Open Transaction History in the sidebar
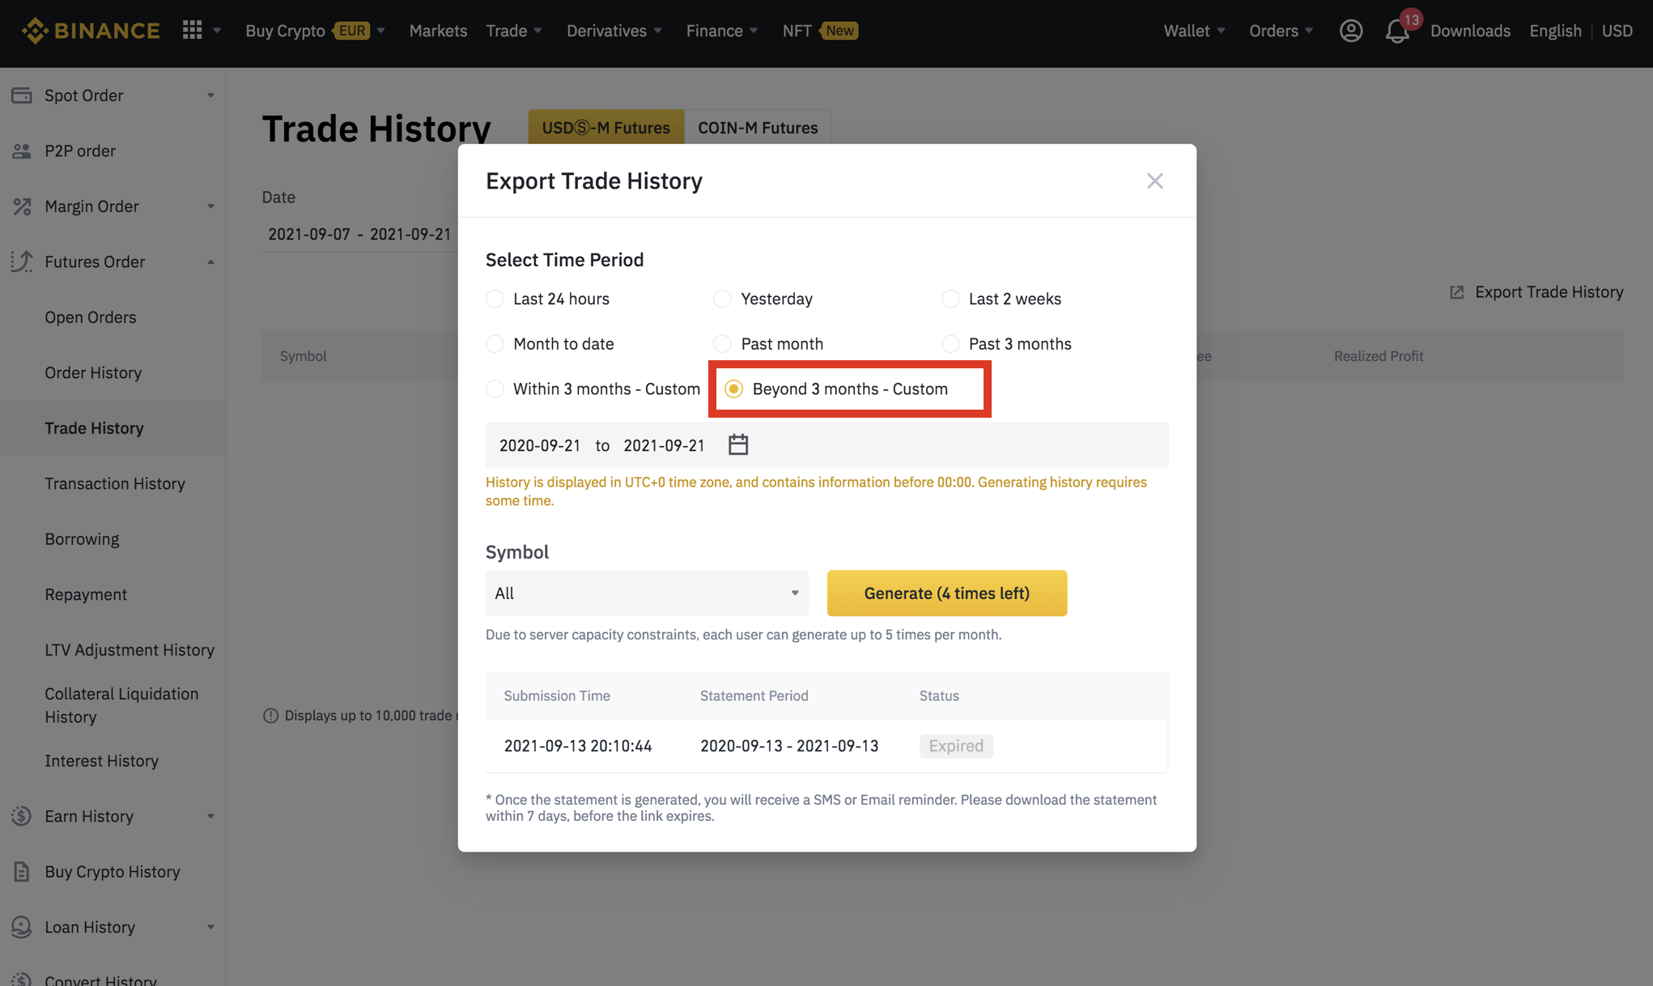This screenshot has width=1653, height=986. [115, 483]
